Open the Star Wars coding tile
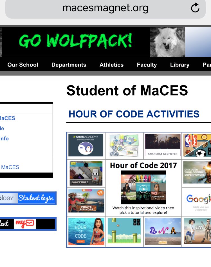Image resolution: width=211 pixels, height=267 pixels. (x=197, y=231)
